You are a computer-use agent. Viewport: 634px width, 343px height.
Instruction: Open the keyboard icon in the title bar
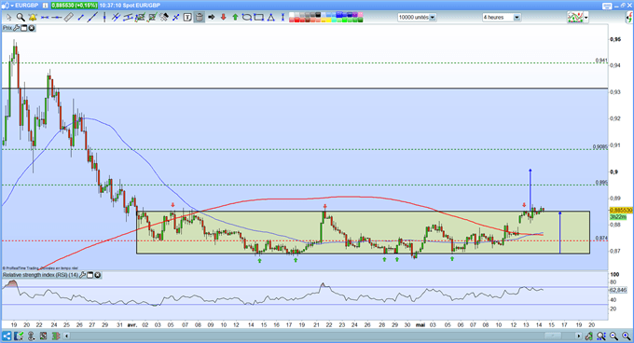[x=607, y=6]
